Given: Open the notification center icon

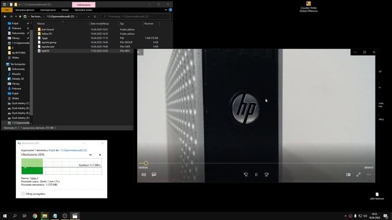Looking at the screenshot, I should pos(385,216).
